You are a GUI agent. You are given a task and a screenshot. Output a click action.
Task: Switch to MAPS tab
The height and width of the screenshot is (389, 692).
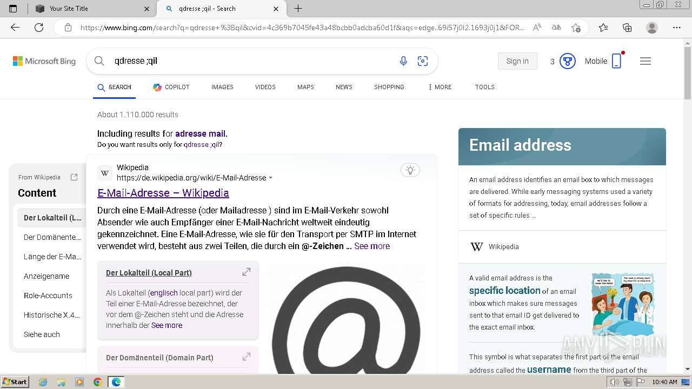[305, 87]
